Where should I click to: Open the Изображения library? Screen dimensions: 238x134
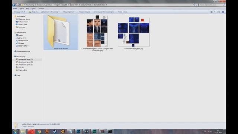[x=23, y=41]
